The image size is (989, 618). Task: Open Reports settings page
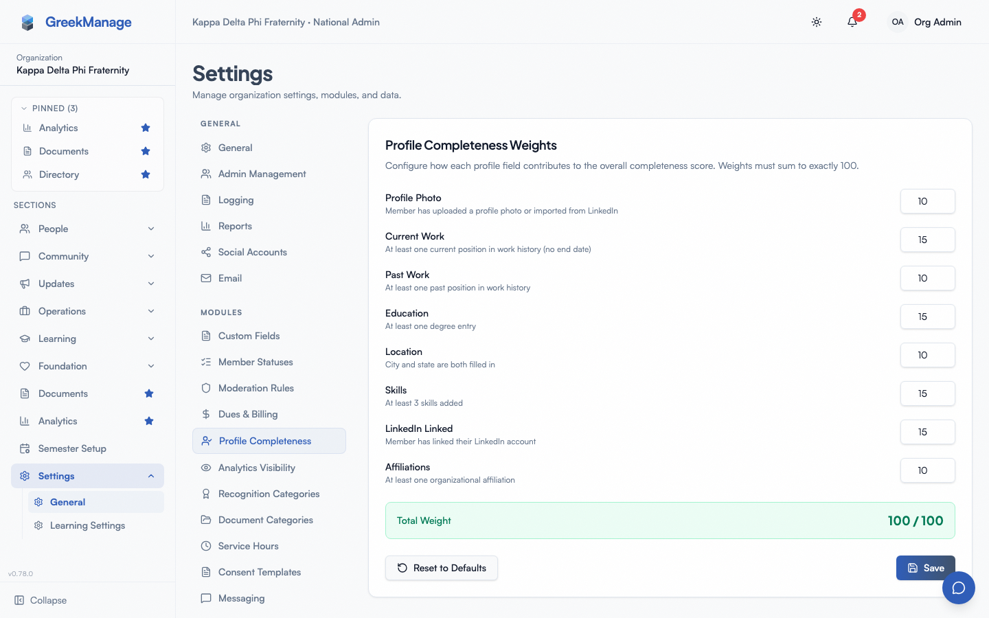point(269,226)
